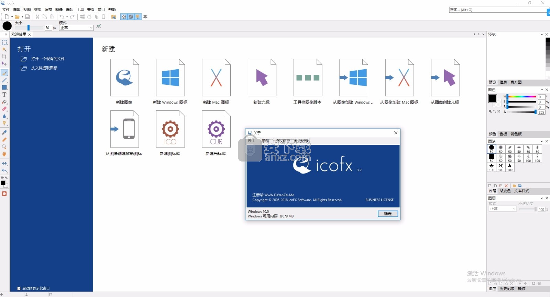
Task: Select the text tool
Action: [x=4, y=95]
